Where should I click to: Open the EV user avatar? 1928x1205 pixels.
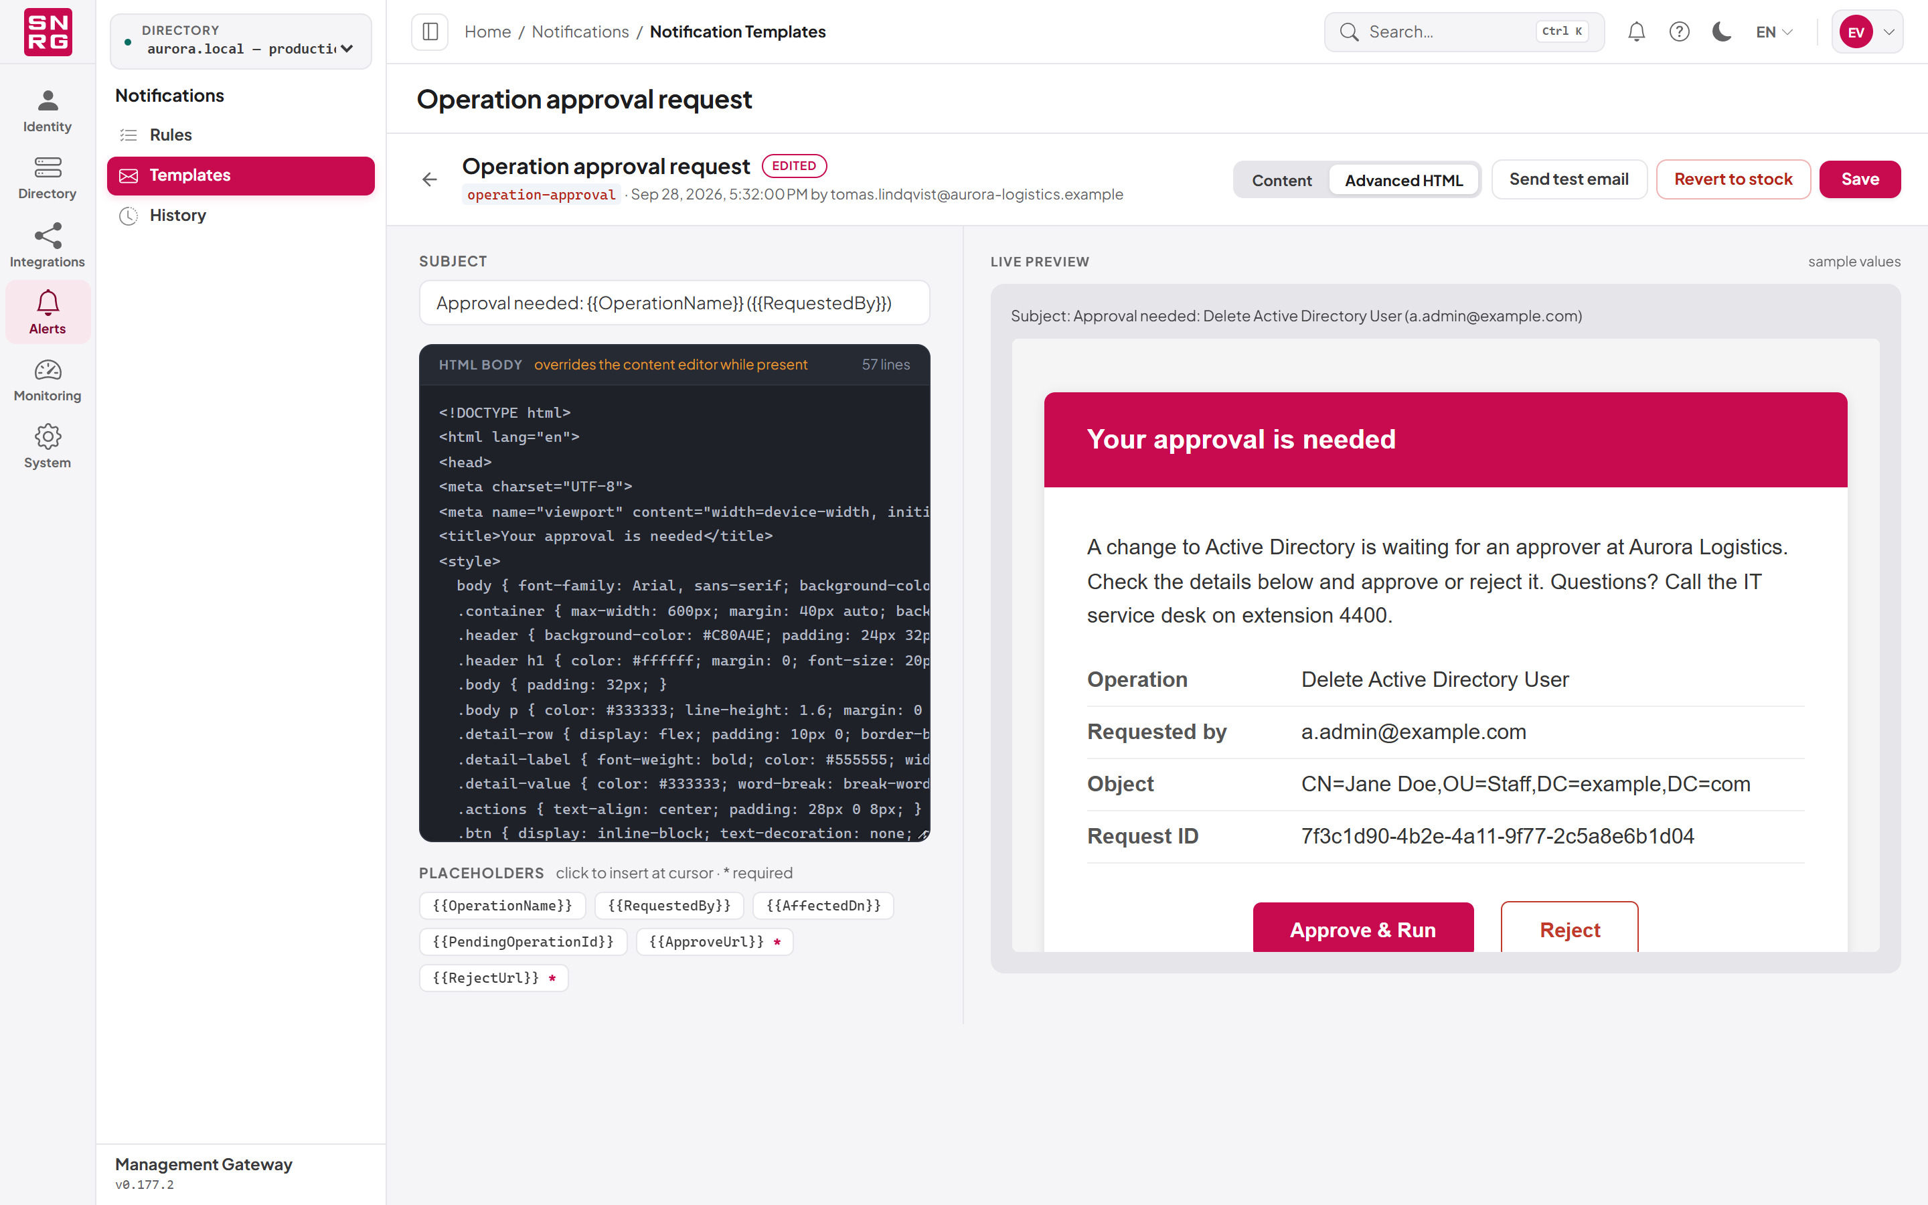1856,32
